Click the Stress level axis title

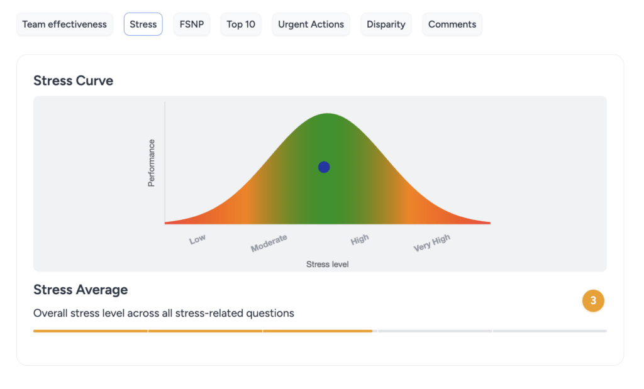click(x=328, y=264)
